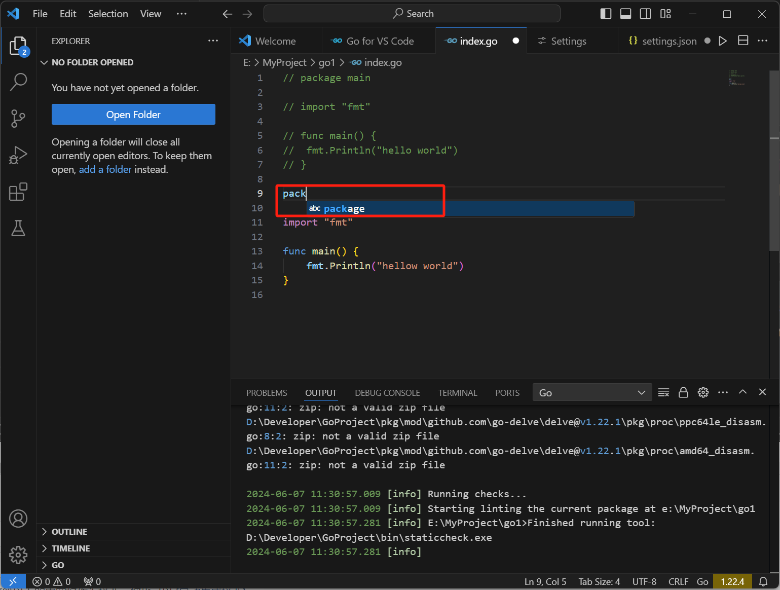Viewport: 780px width, 590px height.
Task: Click the remote window indicator in status bar
Action: tap(13, 581)
